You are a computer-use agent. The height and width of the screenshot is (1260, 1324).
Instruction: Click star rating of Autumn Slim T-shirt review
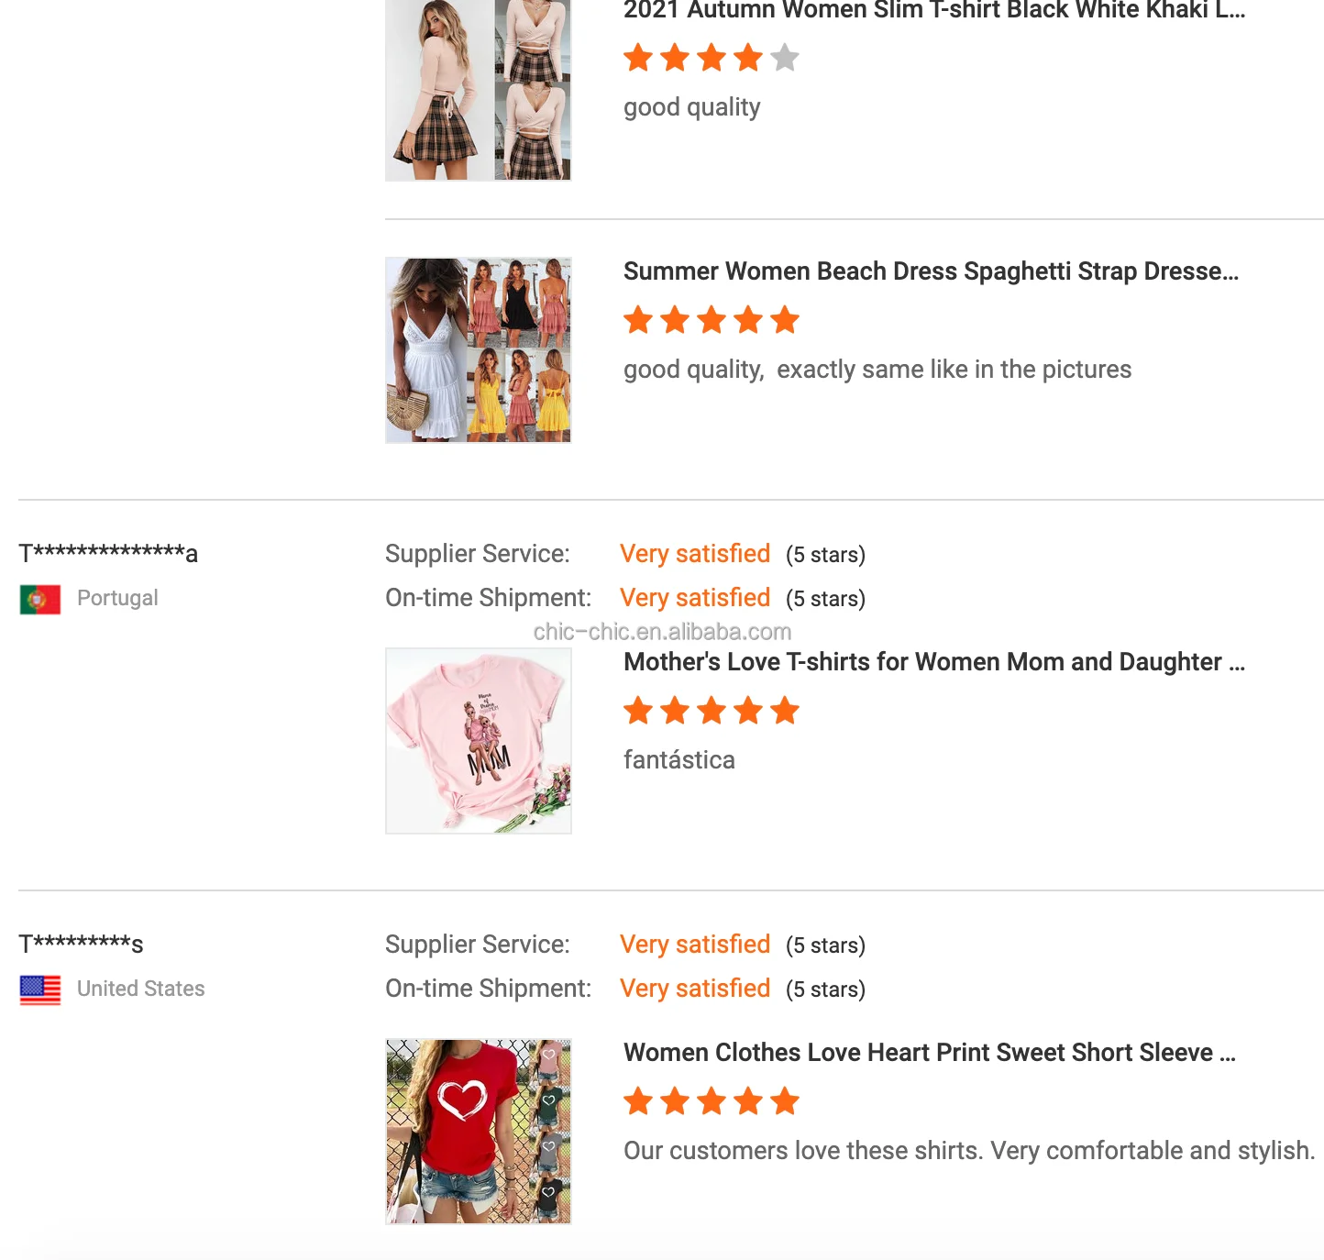[x=711, y=58]
